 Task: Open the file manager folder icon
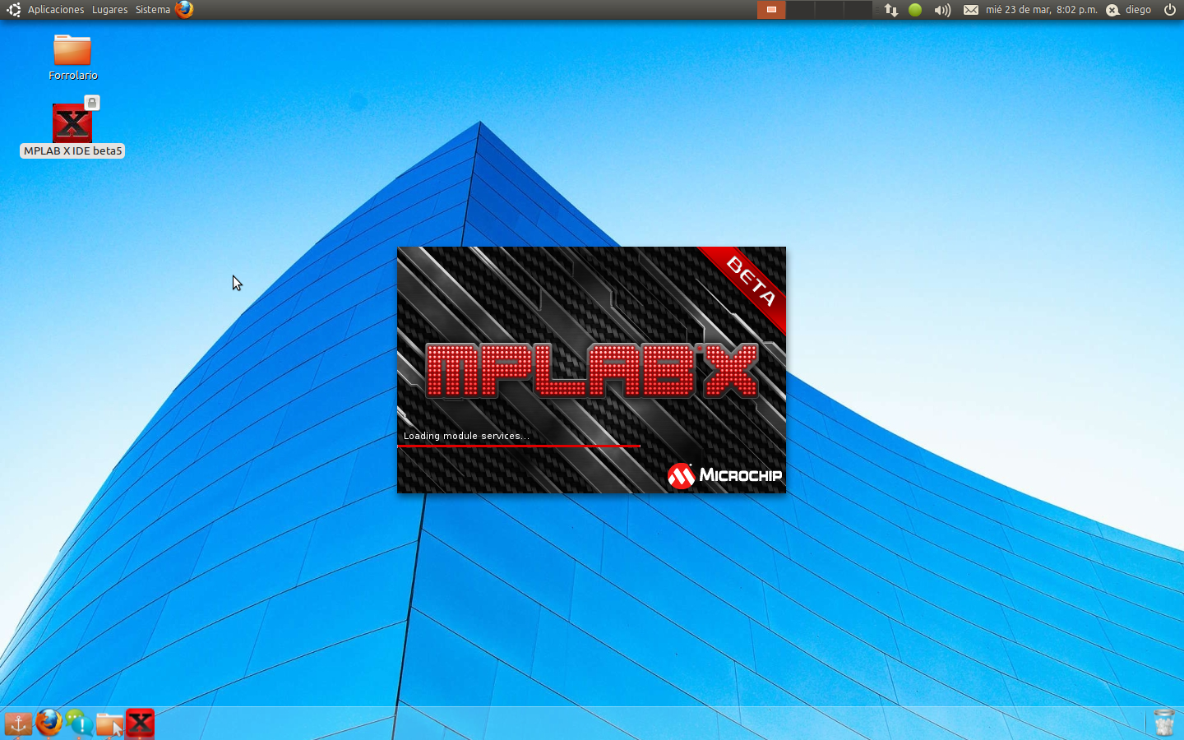click(x=109, y=724)
